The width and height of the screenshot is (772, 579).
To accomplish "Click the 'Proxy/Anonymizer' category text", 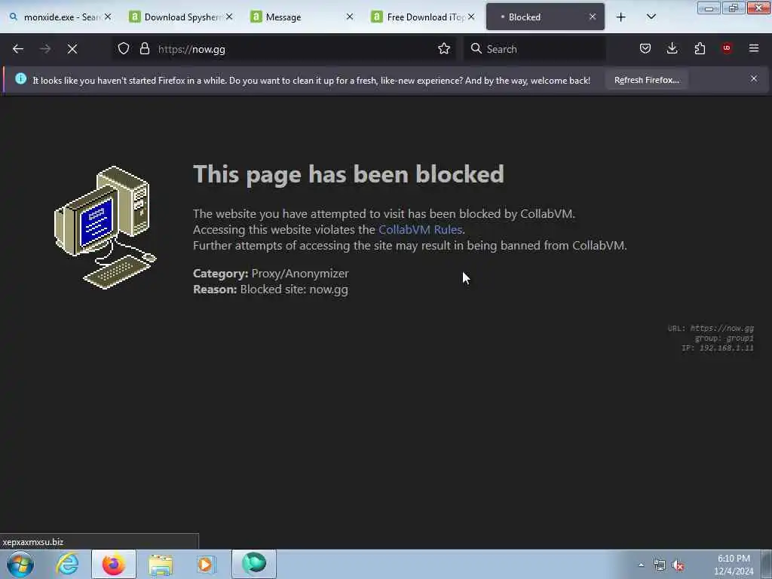I will pyautogui.click(x=300, y=273).
